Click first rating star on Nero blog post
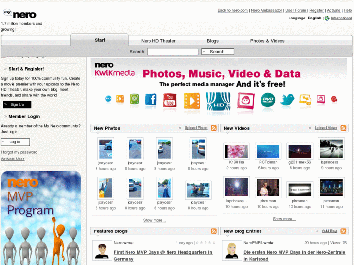The image size is (354, 265). (197, 243)
